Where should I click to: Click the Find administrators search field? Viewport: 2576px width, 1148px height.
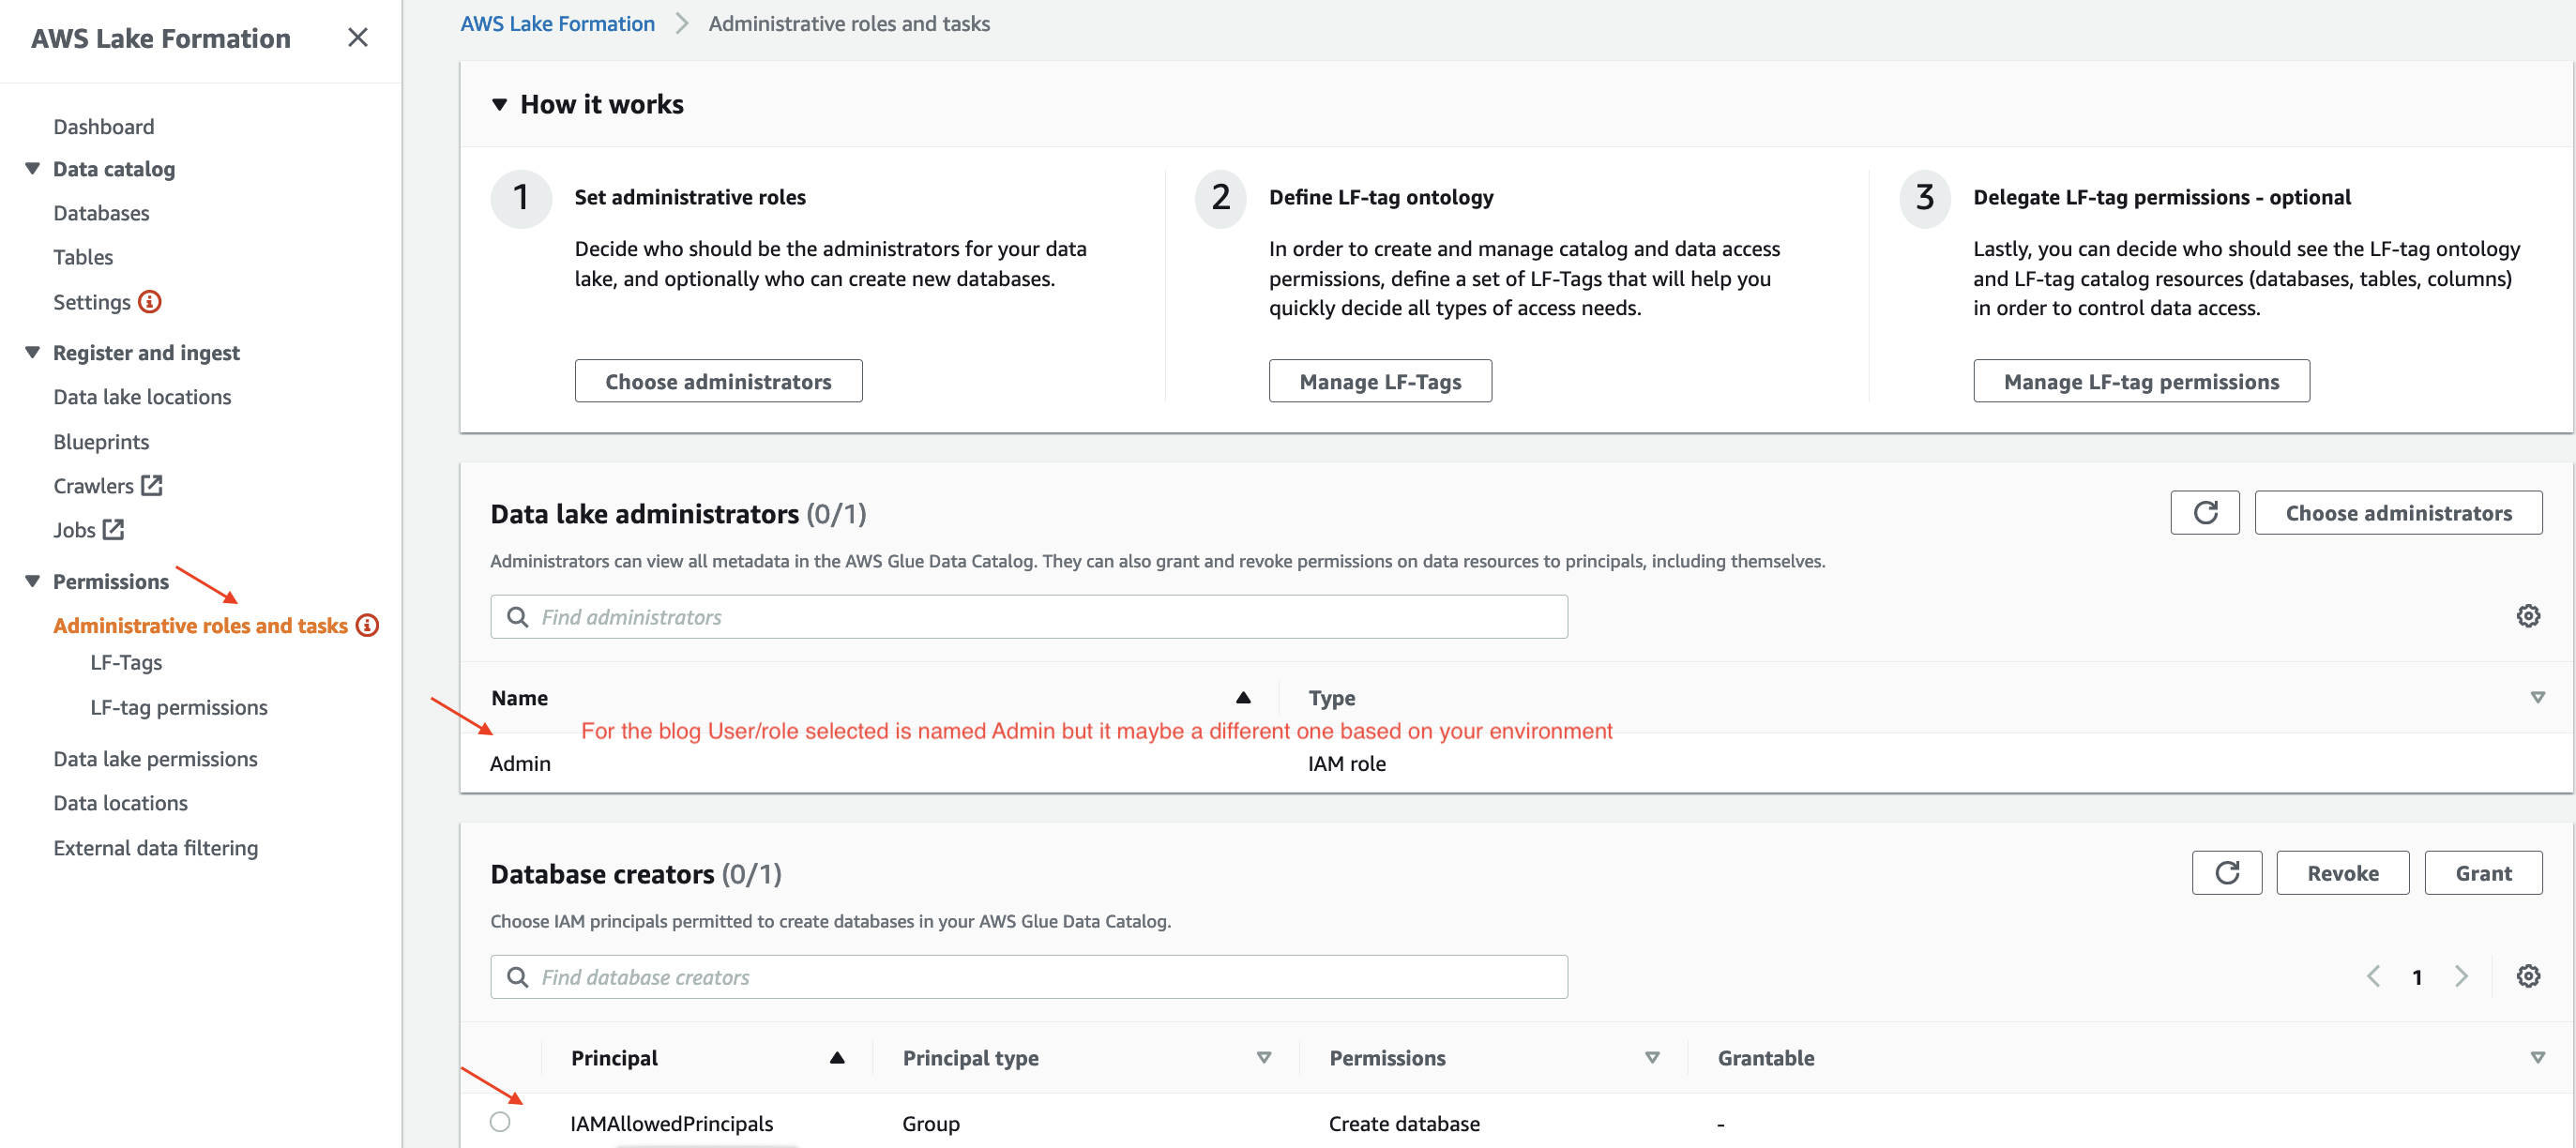[x=1028, y=617]
